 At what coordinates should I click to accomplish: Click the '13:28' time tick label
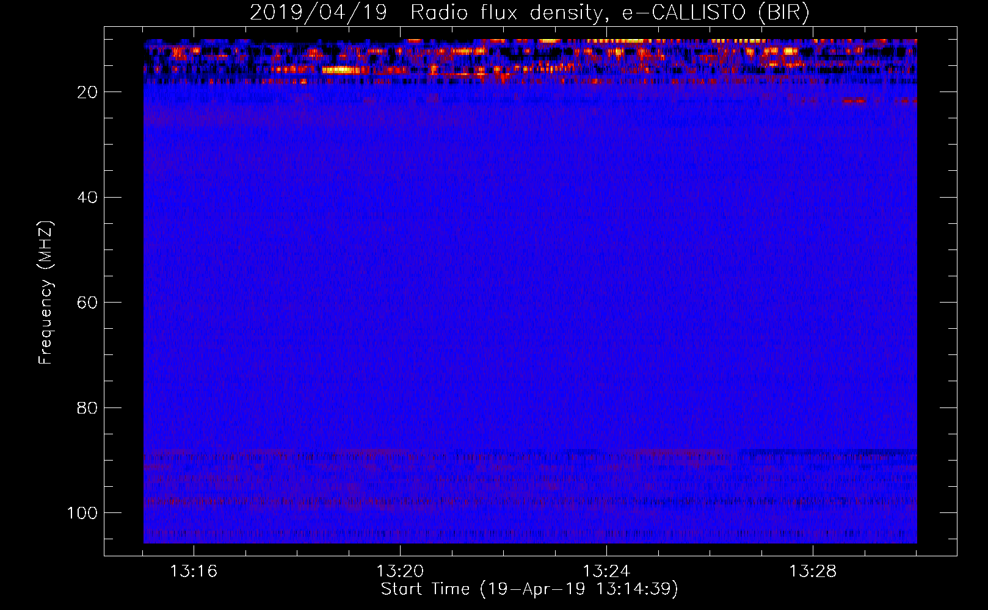(x=813, y=572)
